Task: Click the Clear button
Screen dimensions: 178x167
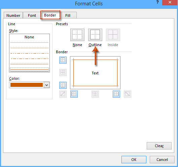Action: (159, 146)
